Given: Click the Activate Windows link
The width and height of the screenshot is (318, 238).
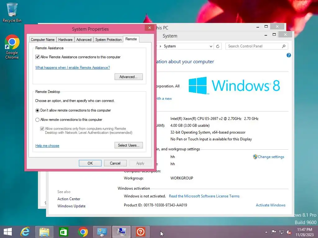Looking at the screenshot, I should pos(270,205).
